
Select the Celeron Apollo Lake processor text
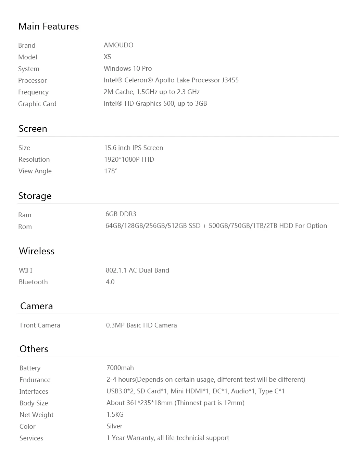coord(171,80)
